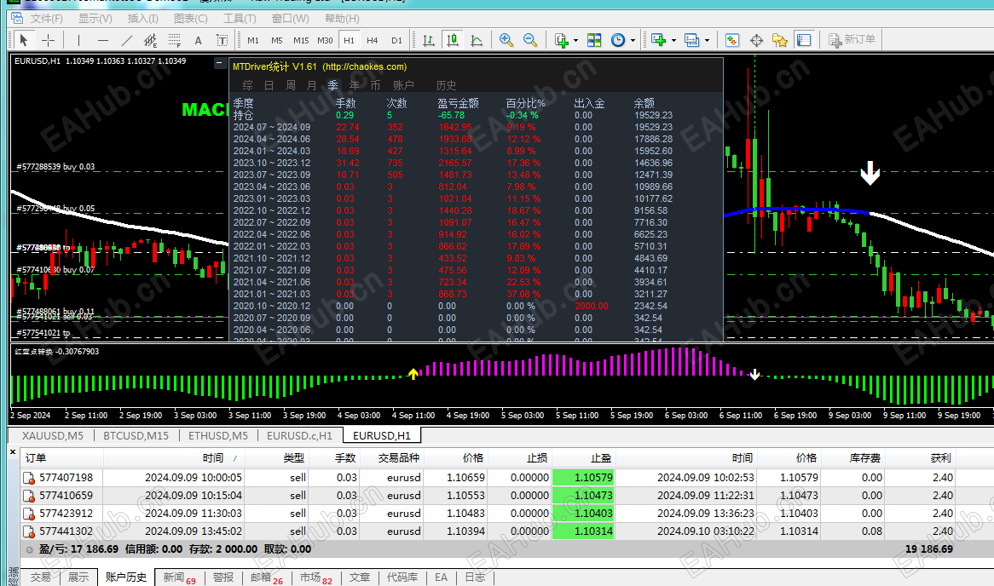Open the Market Watch panel

731,40
